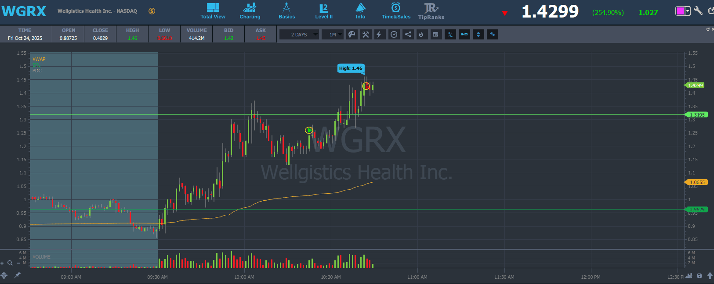Expand the 2 DAYS range dropdown

click(x=299, y=35)
